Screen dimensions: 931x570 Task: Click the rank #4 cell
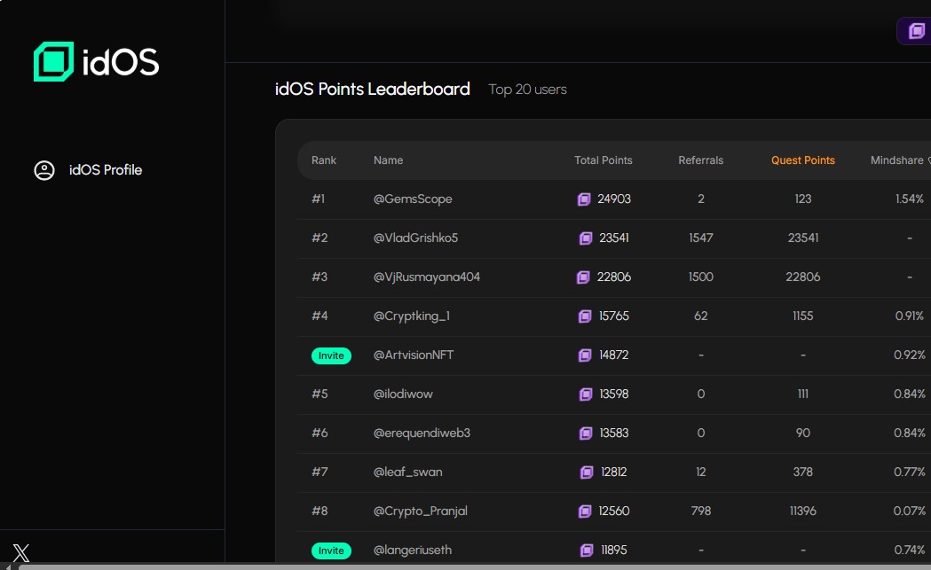pyautogui.click(x=320, y=316)
